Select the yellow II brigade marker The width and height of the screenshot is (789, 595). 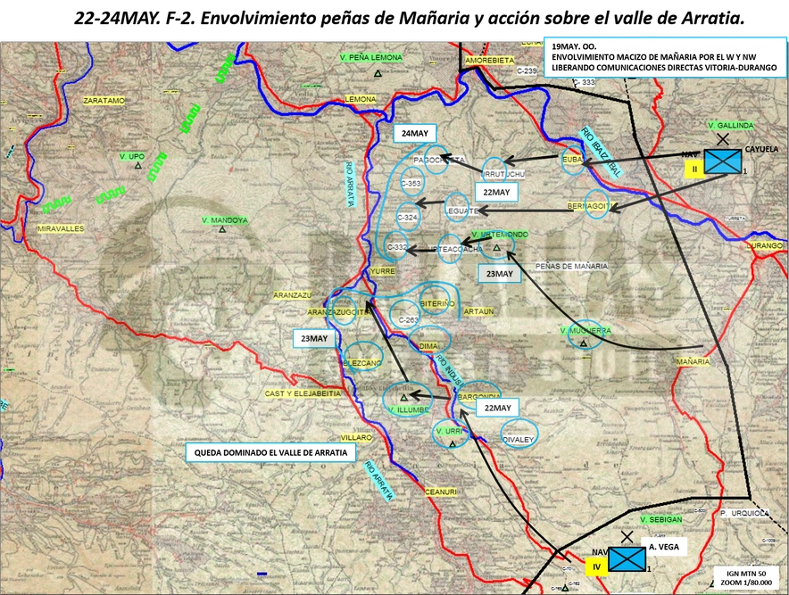(x=694, y=169)
